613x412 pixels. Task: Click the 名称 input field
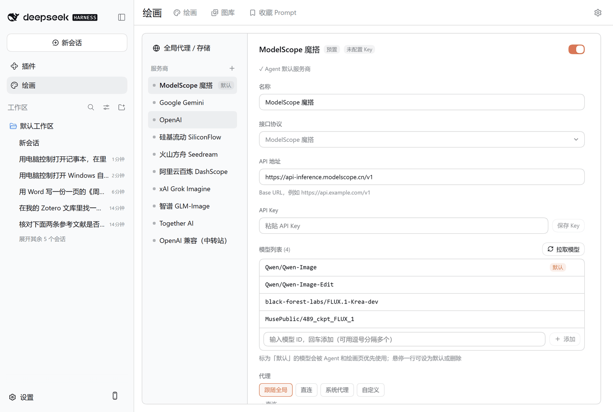point(422,102)
